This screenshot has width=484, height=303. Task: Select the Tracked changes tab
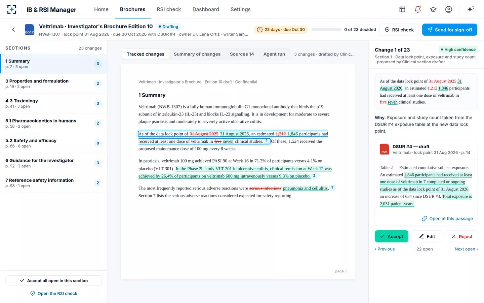(x=146, y=54)
